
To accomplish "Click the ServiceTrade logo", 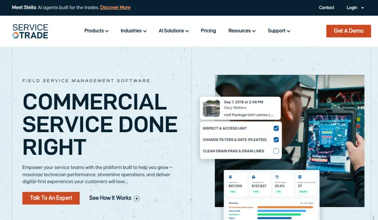I will (x=30, y=31).
